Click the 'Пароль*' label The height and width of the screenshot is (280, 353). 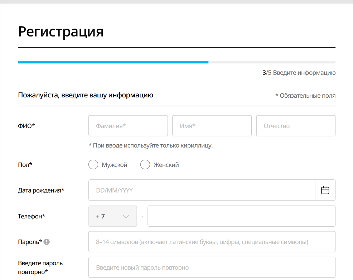[x=30, y=242]
